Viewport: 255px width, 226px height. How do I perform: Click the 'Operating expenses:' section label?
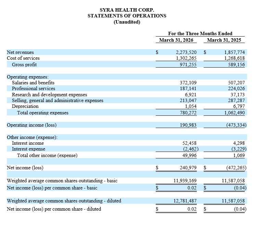[28, 77]
